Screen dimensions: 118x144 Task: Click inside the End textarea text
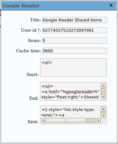tap(71, 91)
